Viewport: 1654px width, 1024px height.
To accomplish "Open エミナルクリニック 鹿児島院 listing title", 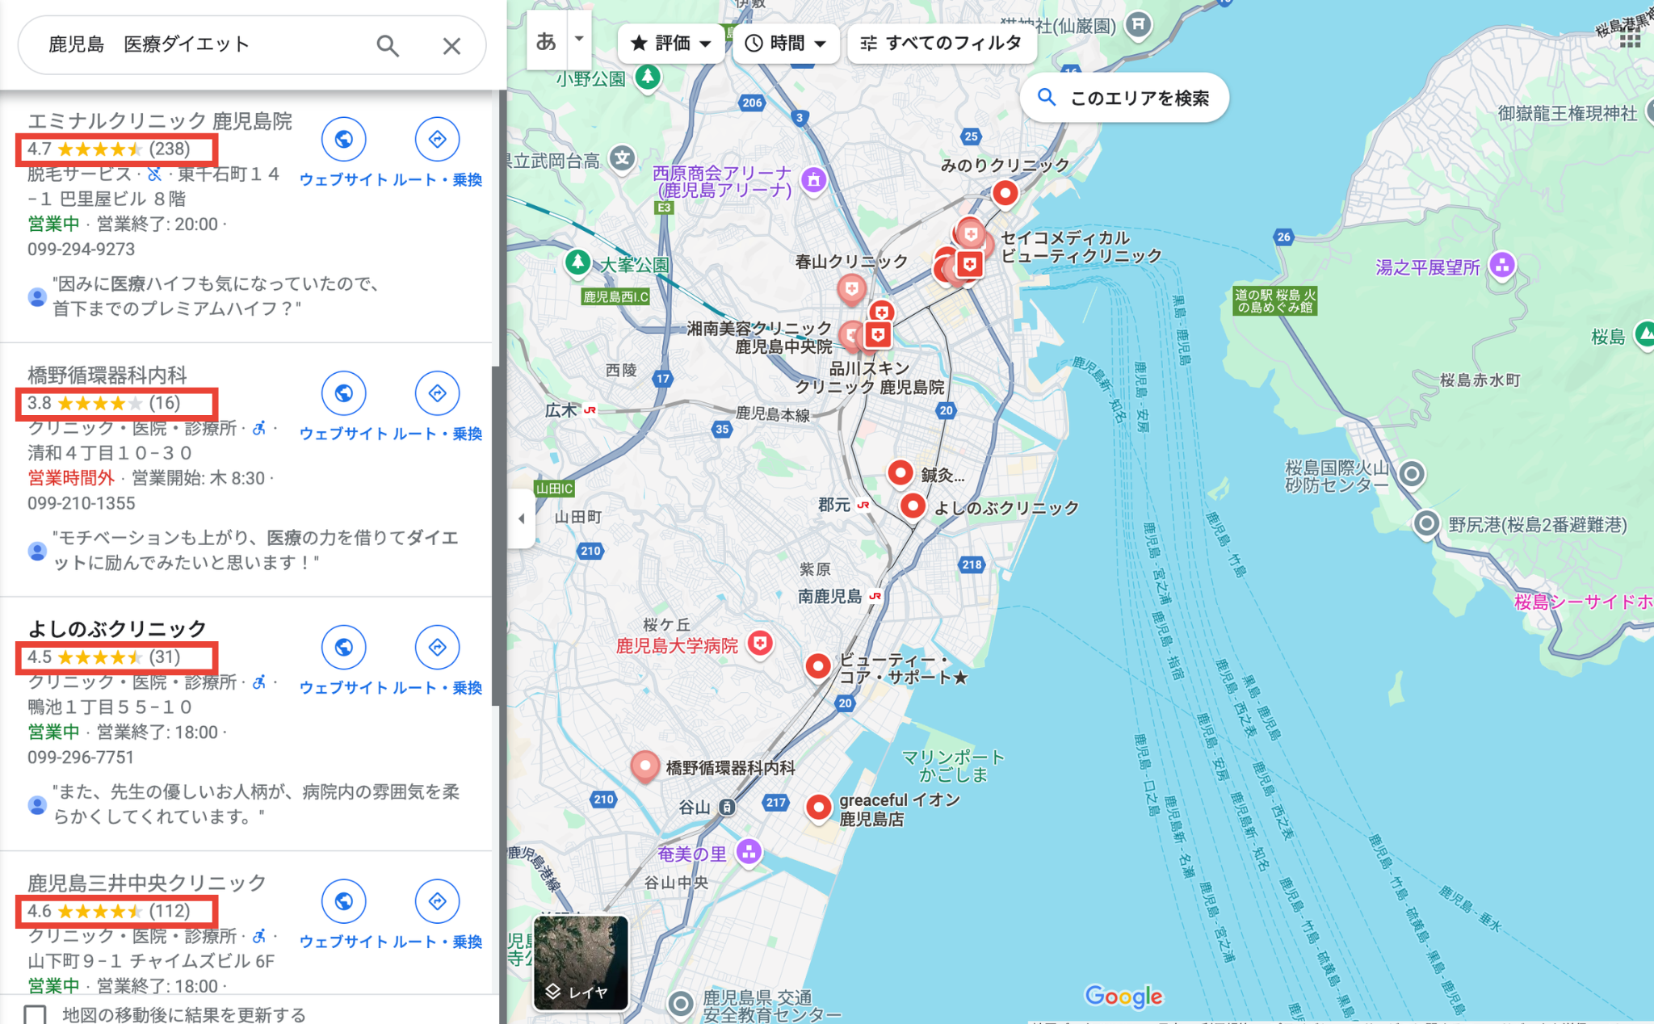I will coord(160,121).
